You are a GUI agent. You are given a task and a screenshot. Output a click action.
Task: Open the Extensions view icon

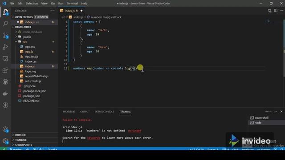[5, 70]
